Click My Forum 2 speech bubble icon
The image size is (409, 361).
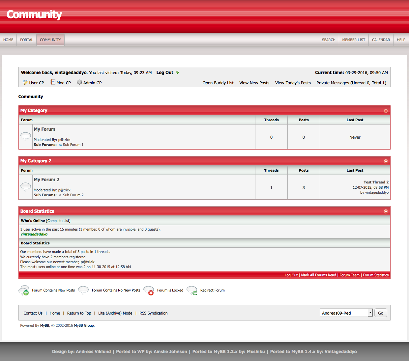pos(26,186)
